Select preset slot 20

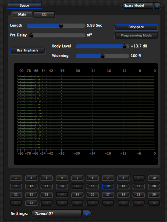coord(154,186)
